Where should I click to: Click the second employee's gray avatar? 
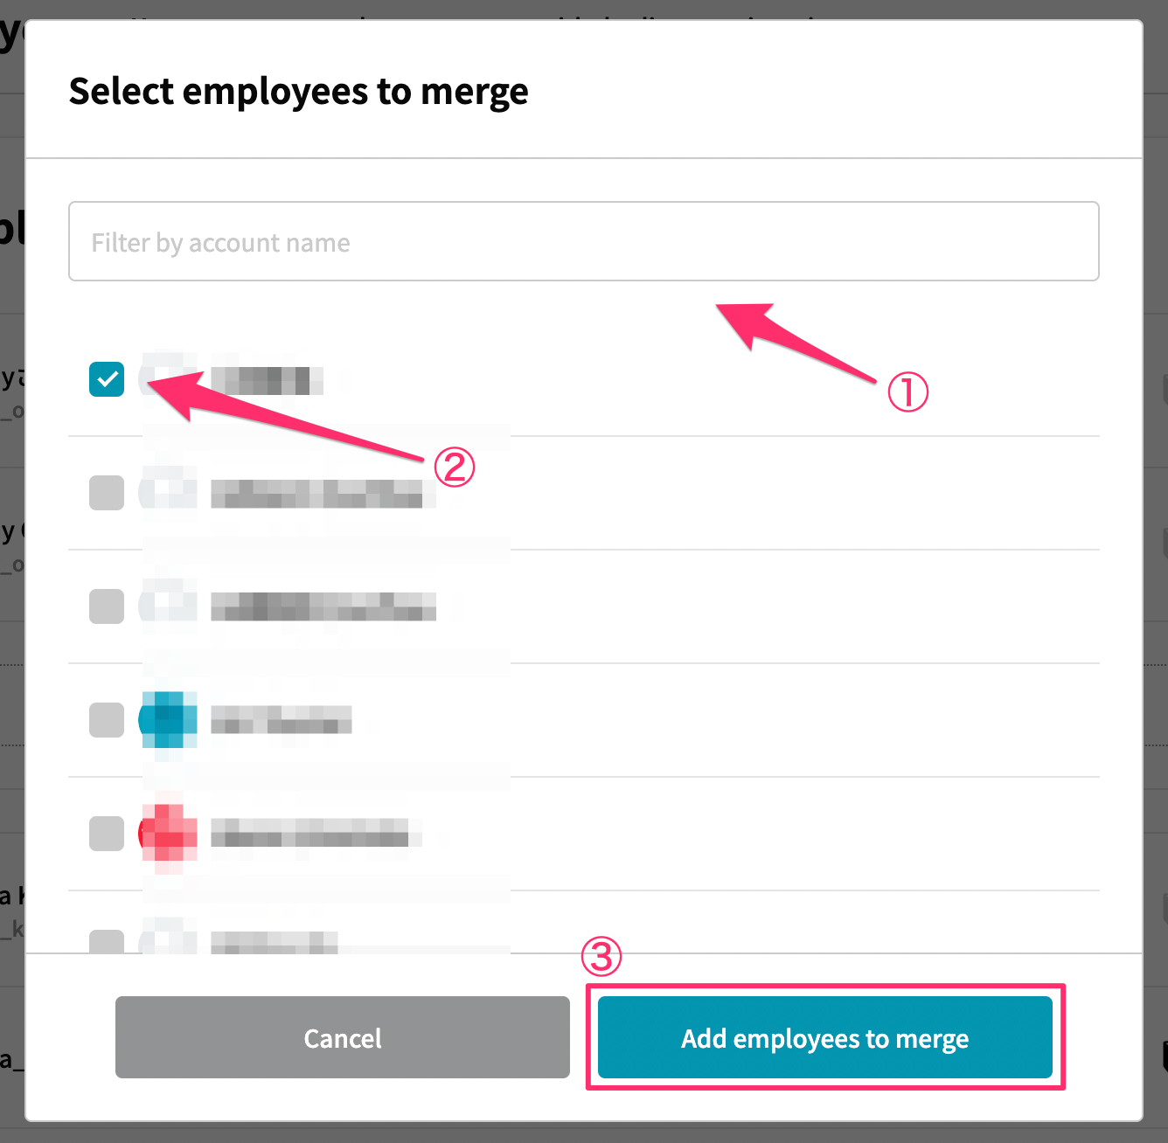[168, 493]
